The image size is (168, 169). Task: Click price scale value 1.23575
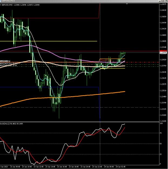tap(163, 84)
